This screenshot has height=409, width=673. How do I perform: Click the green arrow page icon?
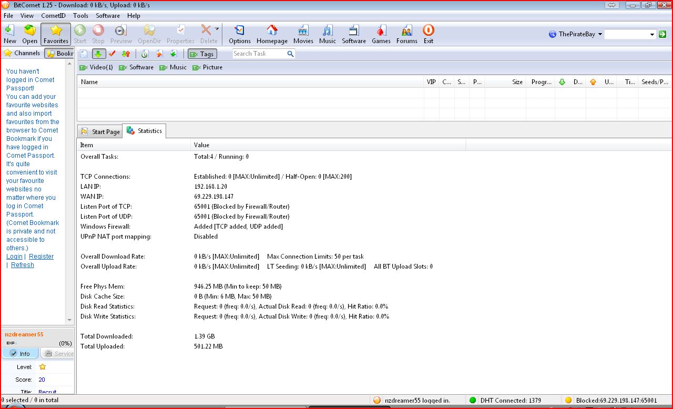click(173, 54)
